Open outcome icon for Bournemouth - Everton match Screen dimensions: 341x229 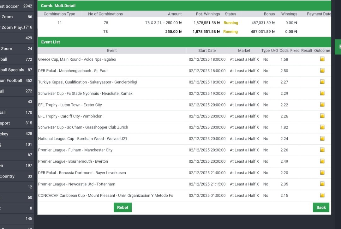point(322,161)
